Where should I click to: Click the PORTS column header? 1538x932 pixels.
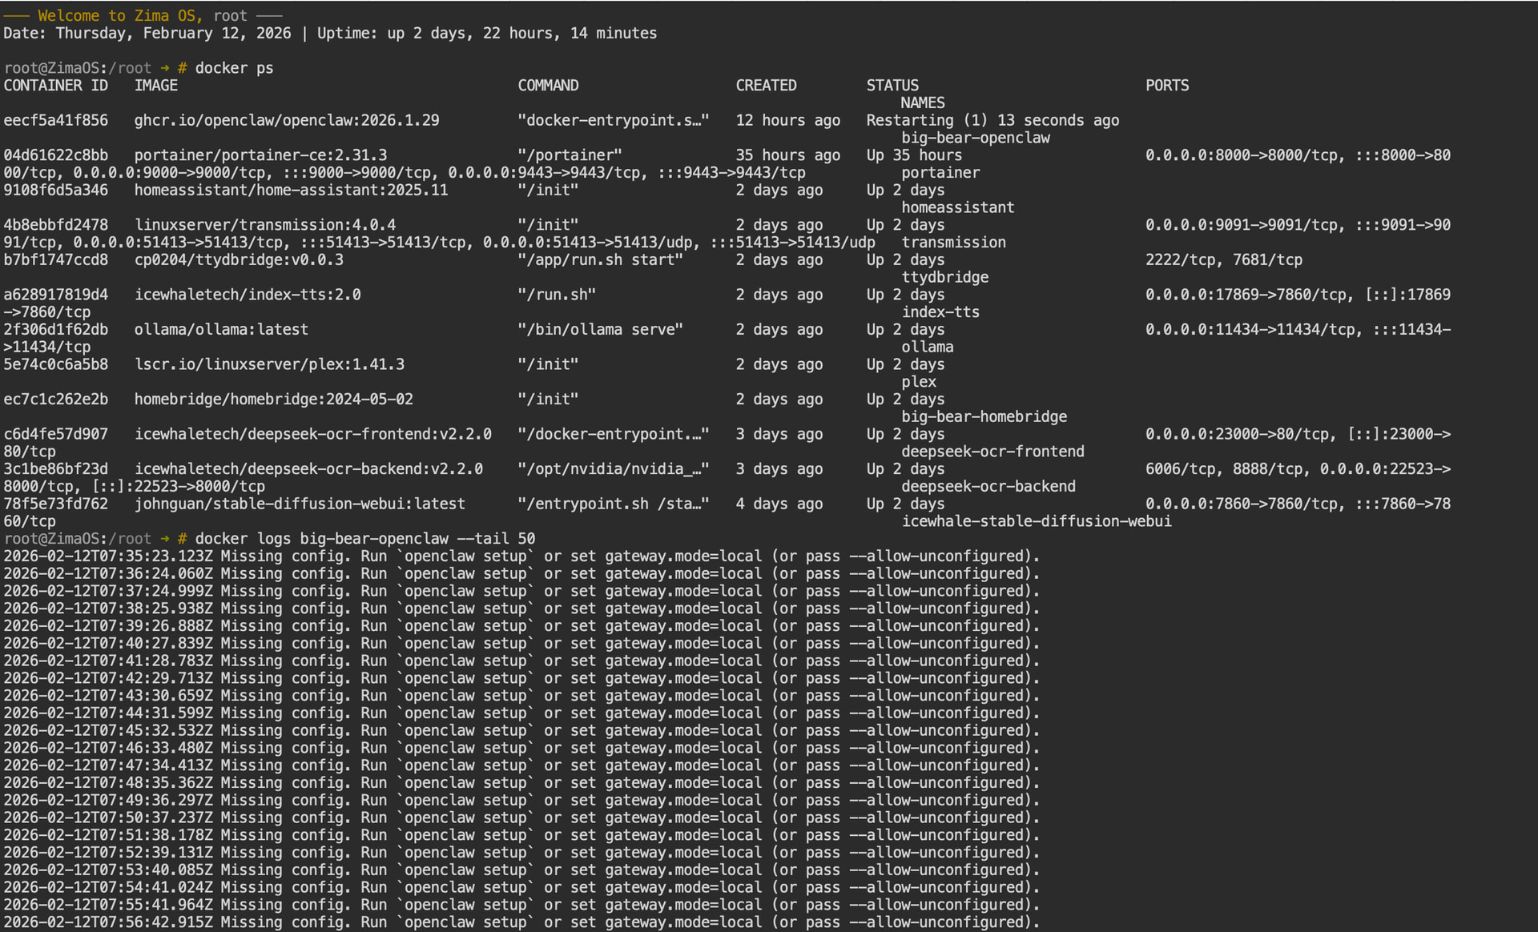(1167, 86)
